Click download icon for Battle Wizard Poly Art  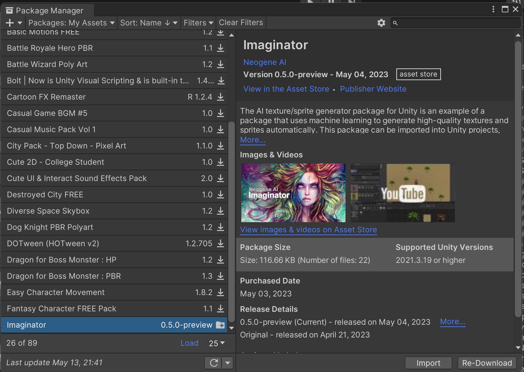220,64
